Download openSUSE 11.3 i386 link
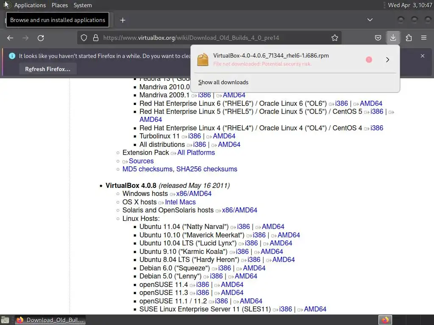The image size is (434, 325). point(203,292)
